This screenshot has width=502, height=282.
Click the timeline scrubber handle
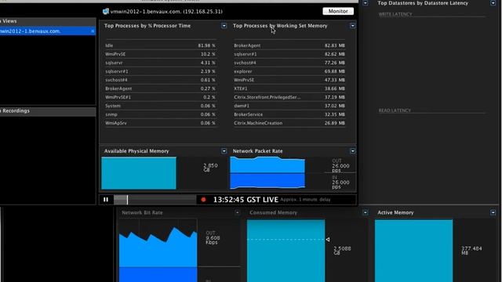(x=127, y=200)
